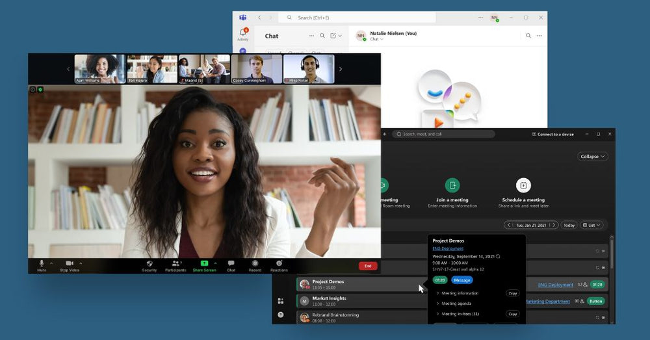Screen dimensions: 650x340
Task: Expand the Meeting agenda section
Action: [x=458, y=304]
